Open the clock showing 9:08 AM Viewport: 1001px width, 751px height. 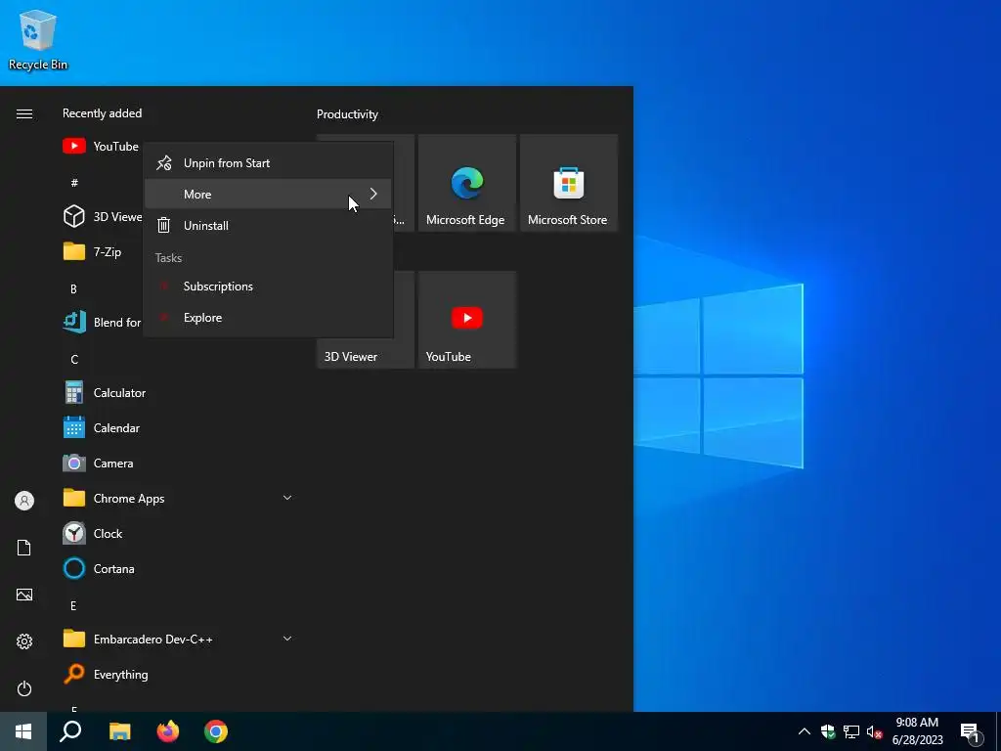point(917,731)
